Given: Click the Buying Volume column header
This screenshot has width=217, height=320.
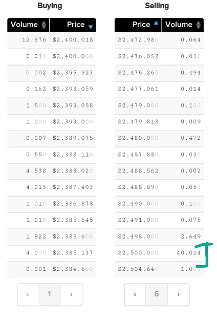Looking at the screenshot, I should pos(28,25).
